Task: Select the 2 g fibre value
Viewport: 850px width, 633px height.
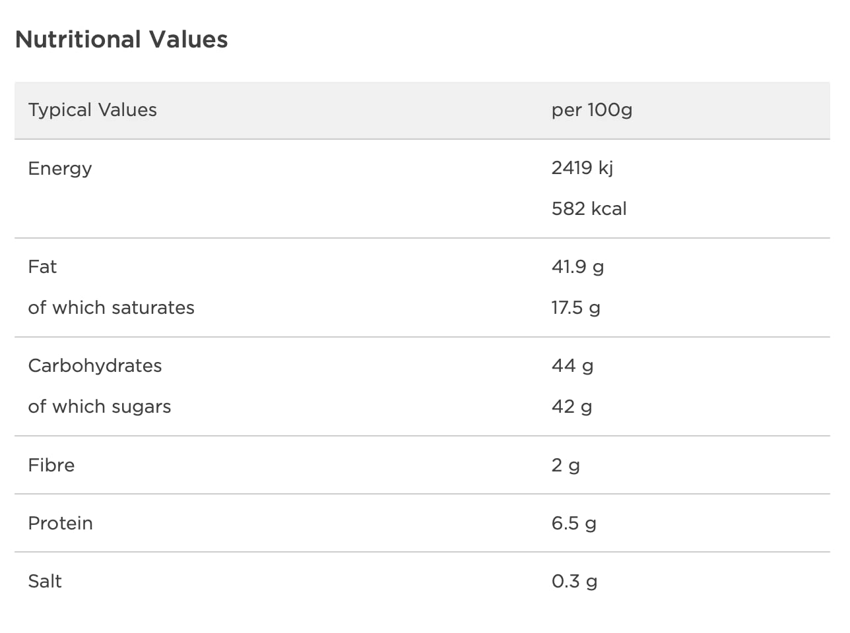Action: 566,465
